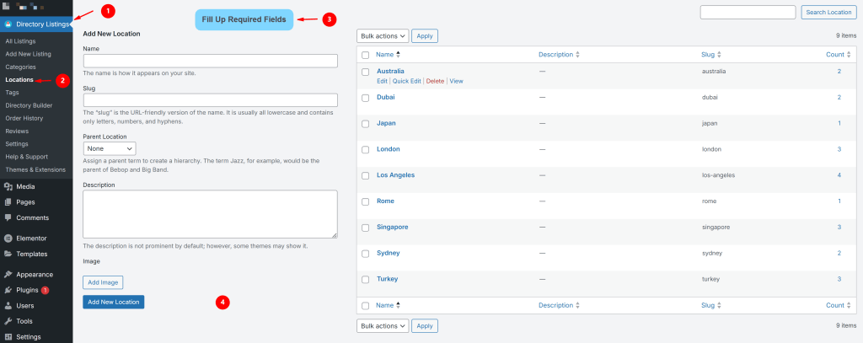The width and height of the screenshot is (863, 343).
Task: Click the search locations text box
Action: pyautogui.click(x=748, y=12)
